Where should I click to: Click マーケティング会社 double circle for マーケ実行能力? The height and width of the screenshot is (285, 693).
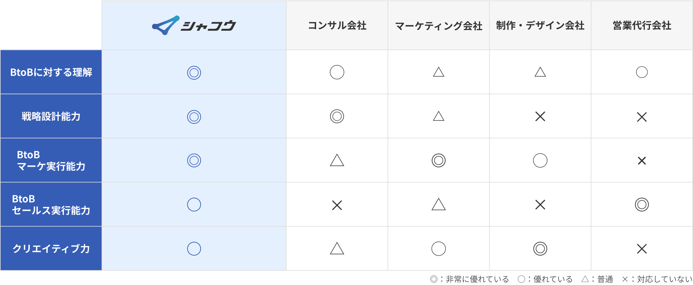point(439,160)
